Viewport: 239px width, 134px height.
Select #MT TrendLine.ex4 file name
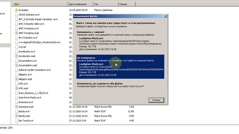tap(28, 28)
